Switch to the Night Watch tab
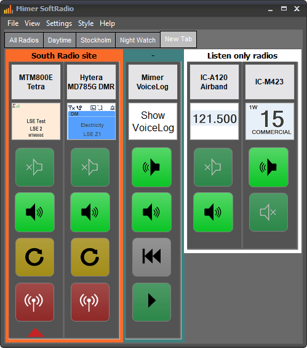Viewport: 307px width, 348px height. [138, 40]
